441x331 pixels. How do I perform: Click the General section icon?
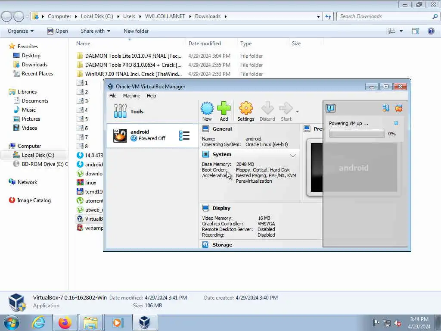click(205, 129)
